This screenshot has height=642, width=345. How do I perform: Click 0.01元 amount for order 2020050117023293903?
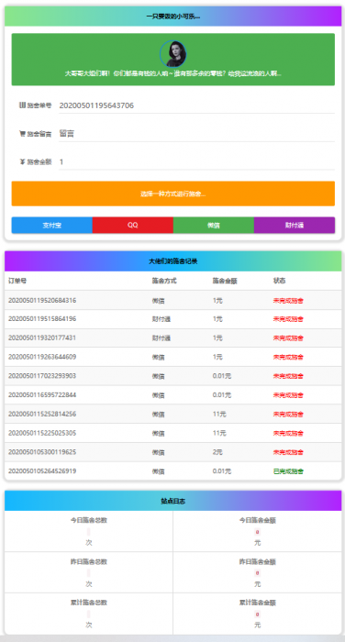[222, 376]
